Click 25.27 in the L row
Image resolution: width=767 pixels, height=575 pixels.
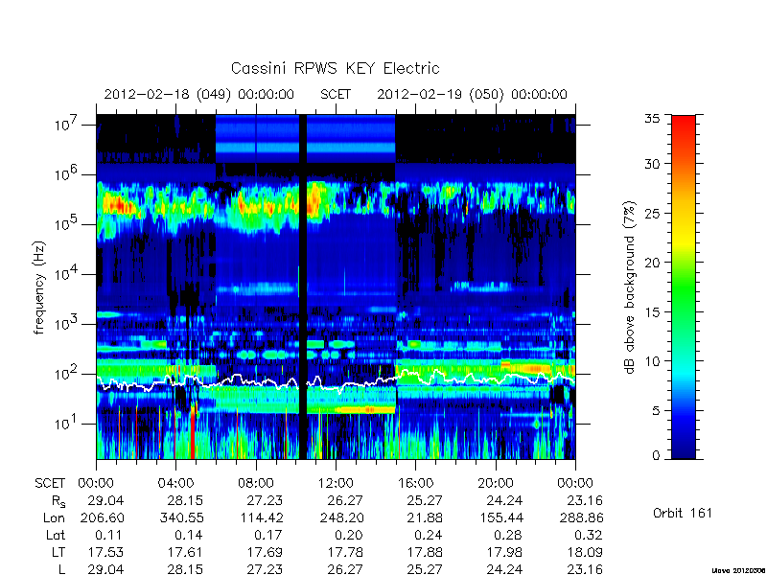(x=425, y=569)
